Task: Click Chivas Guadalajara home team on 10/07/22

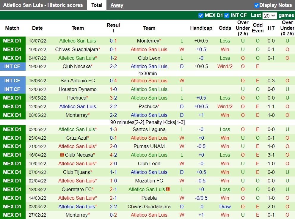Action: (77, 49)
